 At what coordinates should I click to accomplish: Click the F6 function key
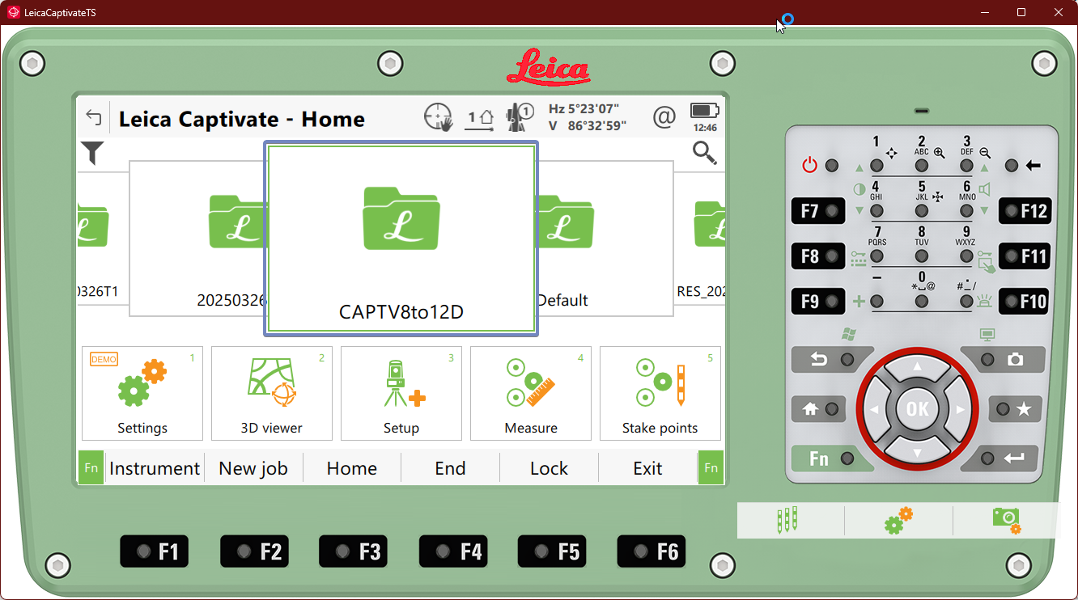tap(651, 551)
